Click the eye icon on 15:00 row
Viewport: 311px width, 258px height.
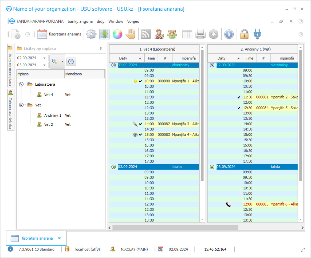(135, 135)
